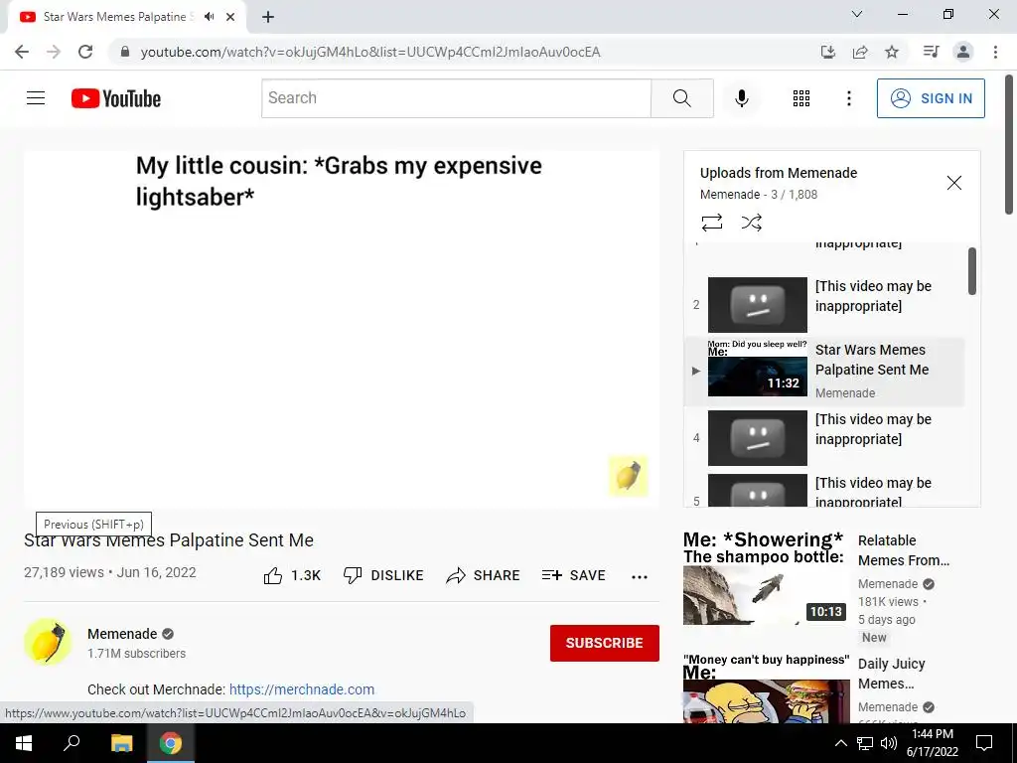Click the address bar URL
1017x763 pixels.
[x=370, y=52]
